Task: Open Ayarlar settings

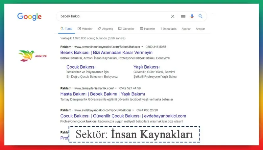Action: point(186,29)
